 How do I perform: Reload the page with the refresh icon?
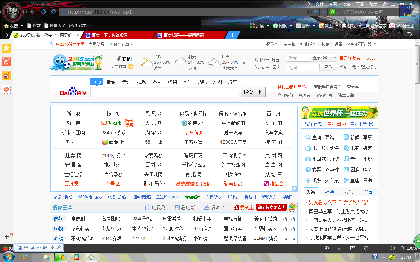pos(43,12)
